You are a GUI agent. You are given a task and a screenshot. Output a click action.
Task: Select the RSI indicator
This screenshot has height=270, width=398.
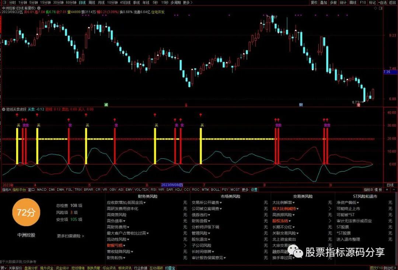click(x=153, y=190)
